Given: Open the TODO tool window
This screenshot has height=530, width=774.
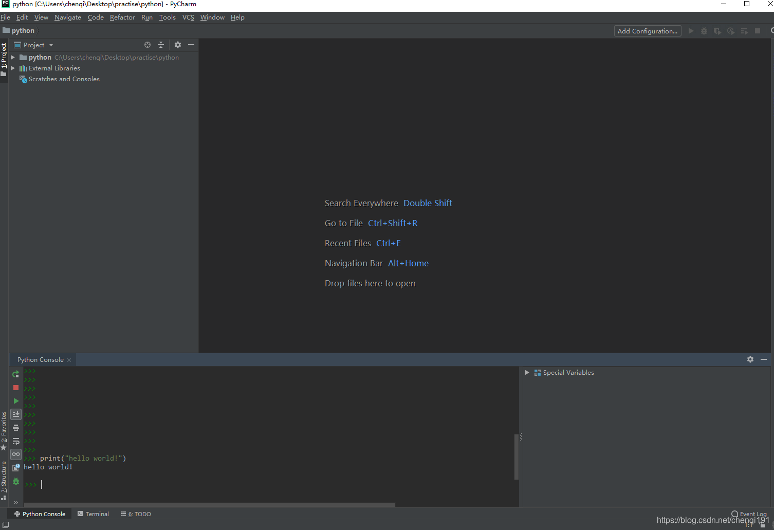Looking at the screenshot, I should (x=136, y=514).
